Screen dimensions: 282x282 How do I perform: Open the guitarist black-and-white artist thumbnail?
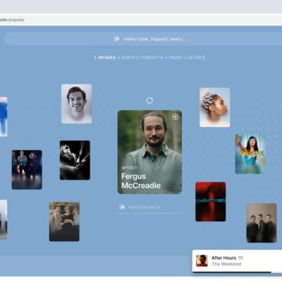75,160
